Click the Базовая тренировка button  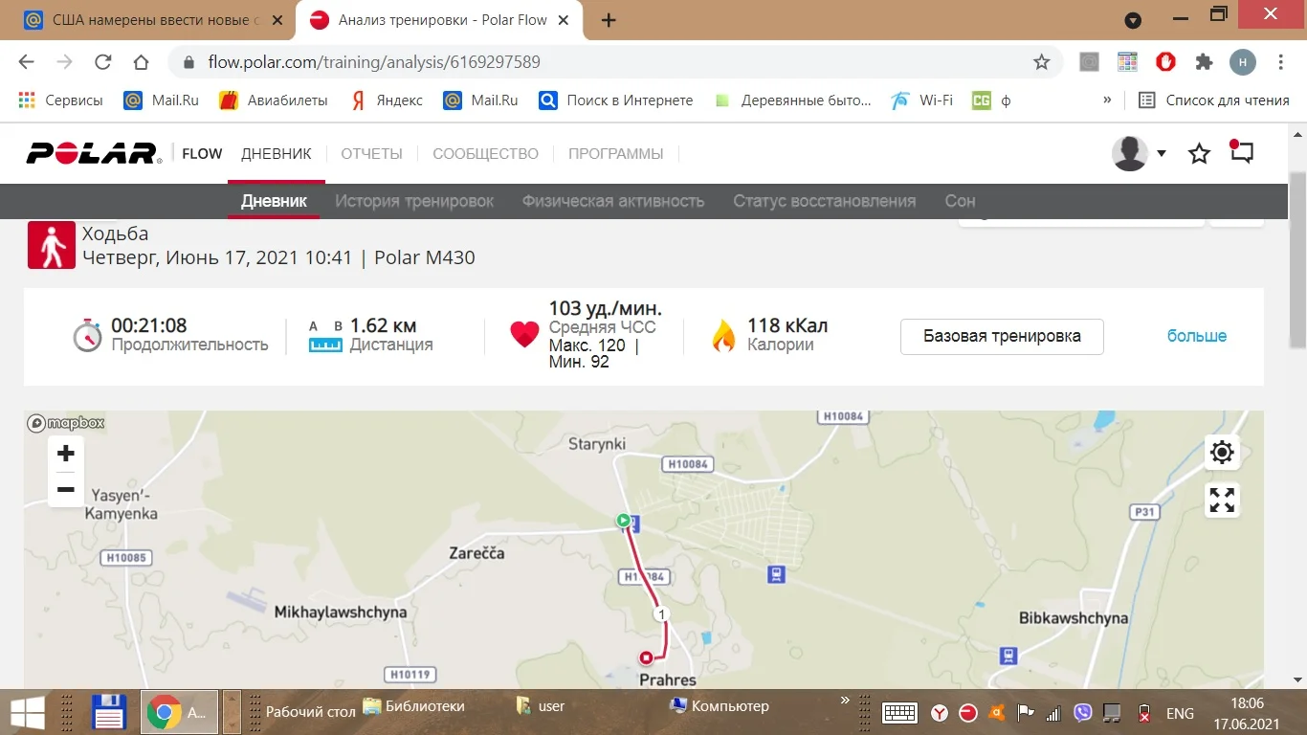tap(1002, 337)
